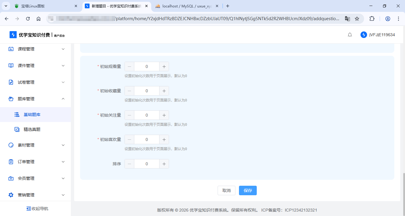The image size is (405, 216).
Task: Click the 课程管理 sidebar icon
Action: (x=11, y=49)
